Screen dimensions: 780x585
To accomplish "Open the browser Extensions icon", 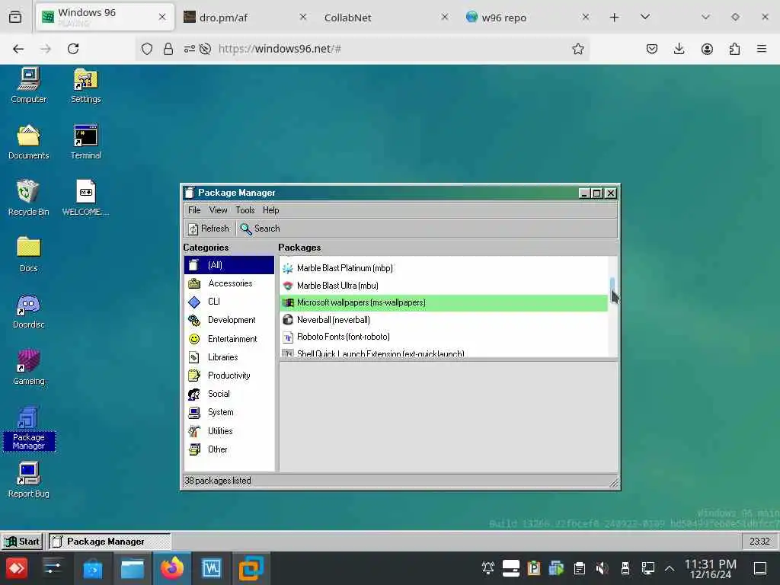I will (734, 49).
